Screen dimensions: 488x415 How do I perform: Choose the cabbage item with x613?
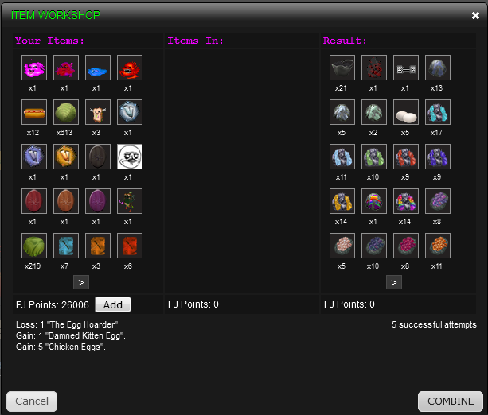[66, 112]
